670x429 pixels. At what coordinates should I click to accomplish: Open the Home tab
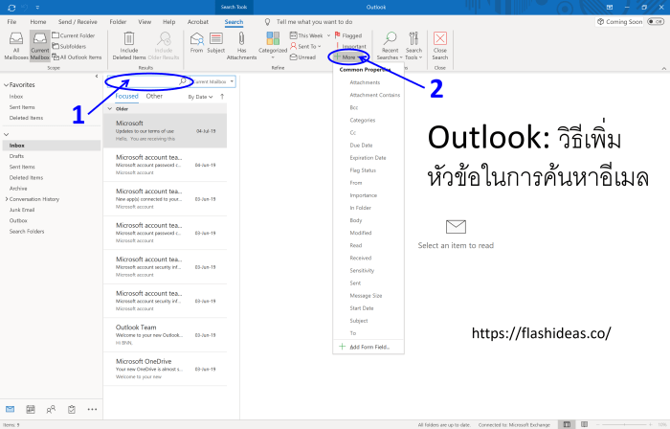coord(38,22)
